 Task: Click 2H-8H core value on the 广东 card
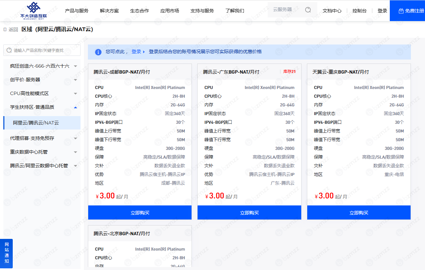point(288,96)
